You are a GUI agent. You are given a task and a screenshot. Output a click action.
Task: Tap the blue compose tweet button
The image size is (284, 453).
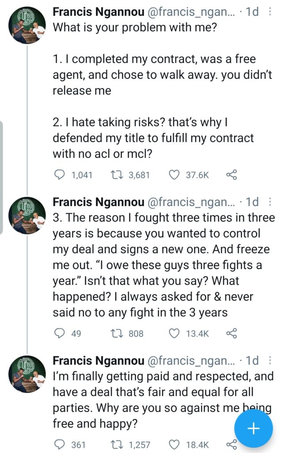click(253, 429)
